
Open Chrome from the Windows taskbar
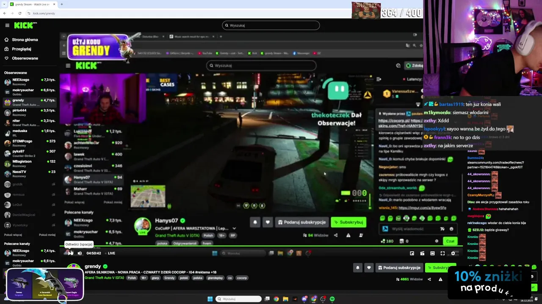pos(277,299)
